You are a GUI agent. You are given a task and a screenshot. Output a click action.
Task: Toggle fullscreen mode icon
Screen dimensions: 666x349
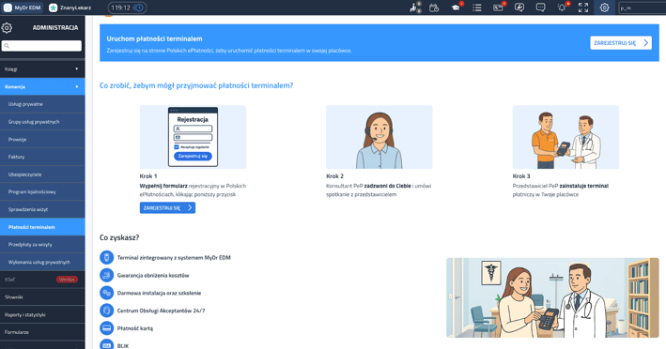point(583,8)
